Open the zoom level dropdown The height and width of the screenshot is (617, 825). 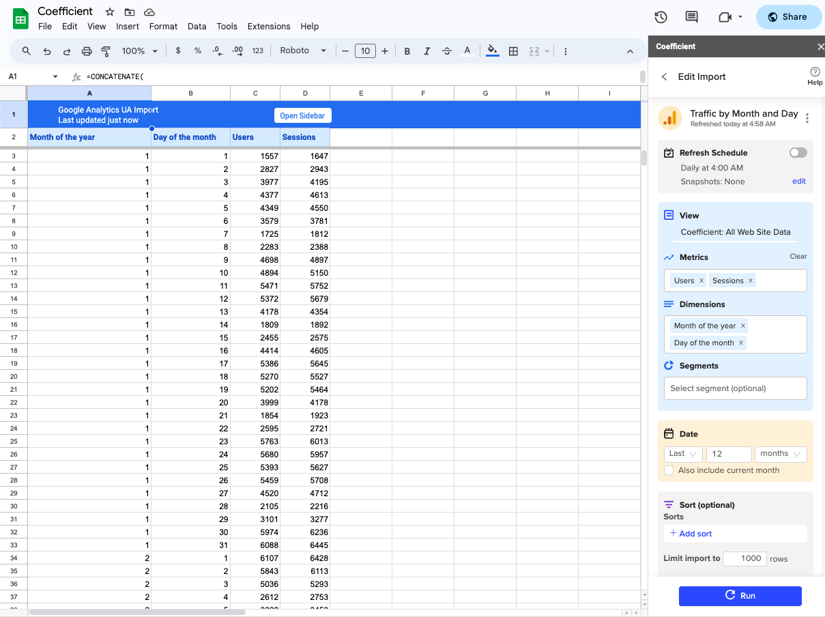tap(140, 51)
